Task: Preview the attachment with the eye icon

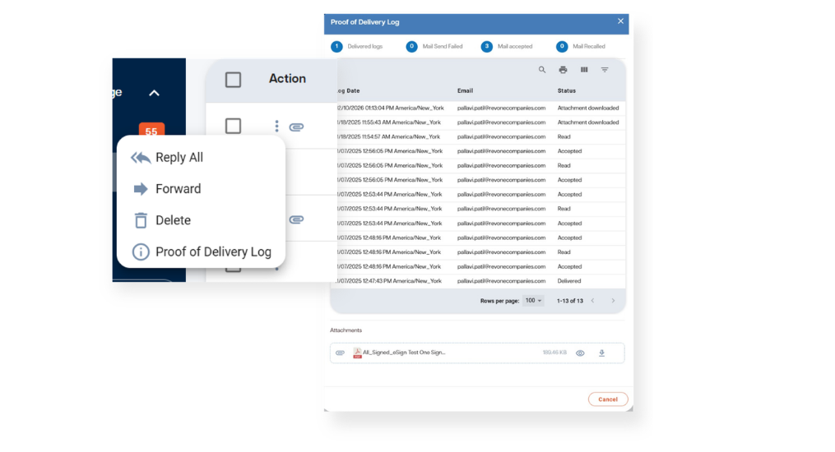Action: point(580,353)
